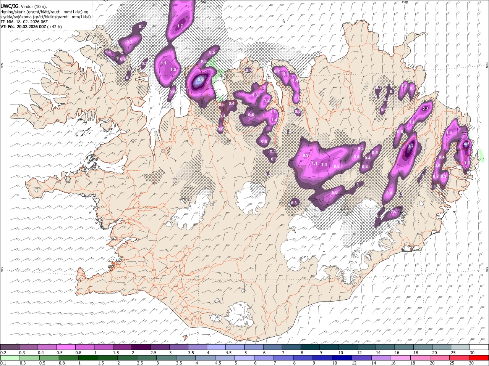489x366 pixels.
Task: Click the '0.2' label on the snow scale
Action: point(3,353)
